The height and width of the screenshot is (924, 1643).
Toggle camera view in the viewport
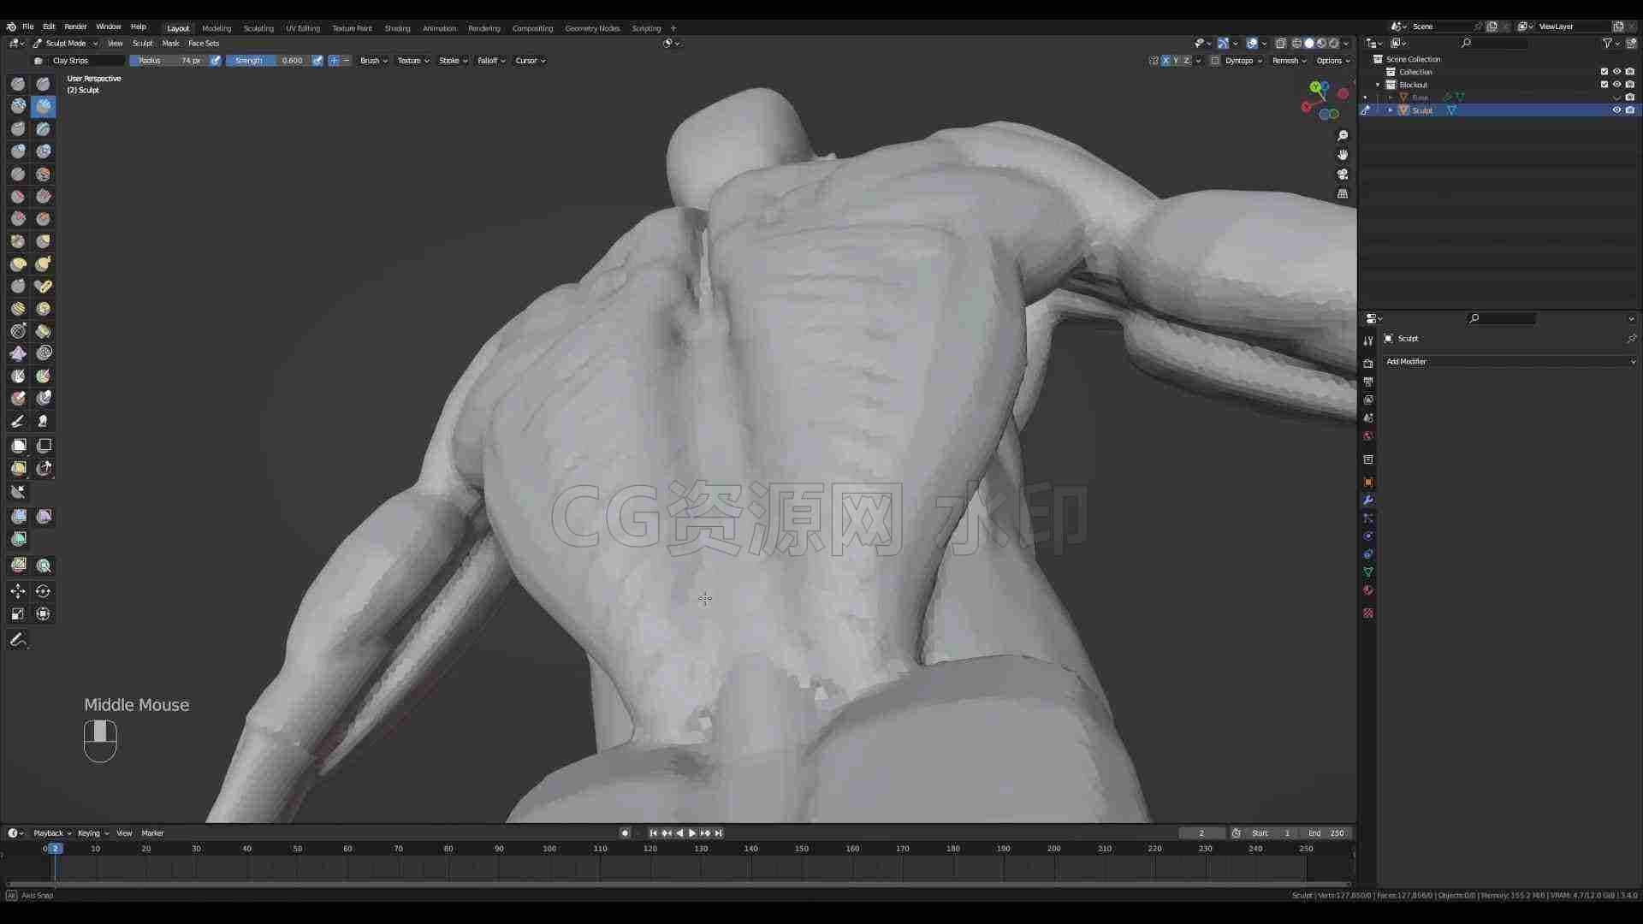[x=1343, y=175]
